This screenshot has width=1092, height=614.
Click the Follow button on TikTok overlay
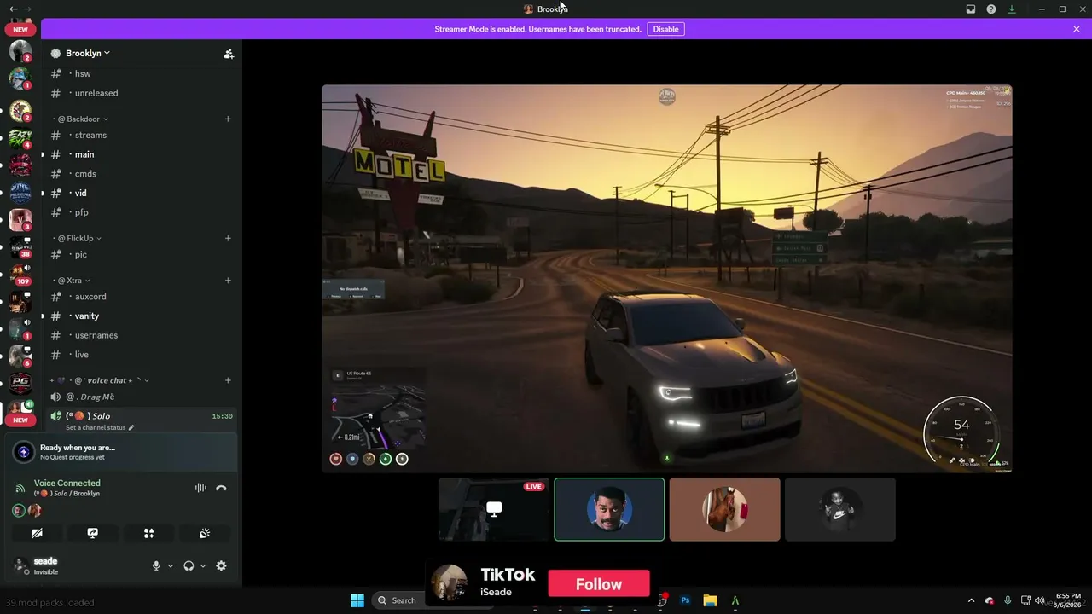599,584
